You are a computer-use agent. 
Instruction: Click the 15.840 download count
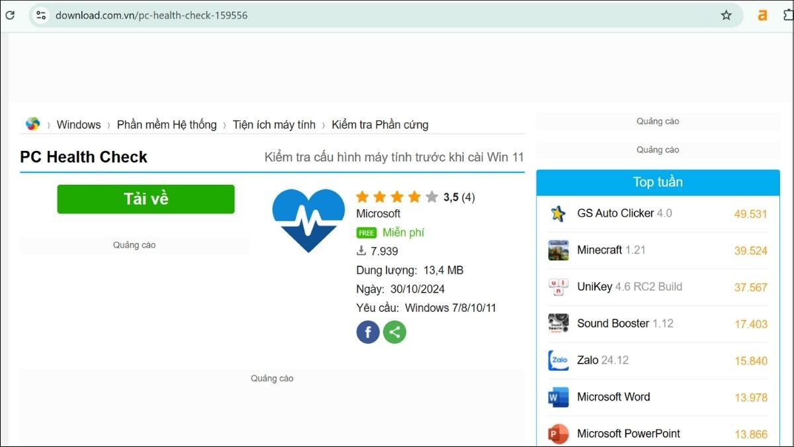(750, 361)
